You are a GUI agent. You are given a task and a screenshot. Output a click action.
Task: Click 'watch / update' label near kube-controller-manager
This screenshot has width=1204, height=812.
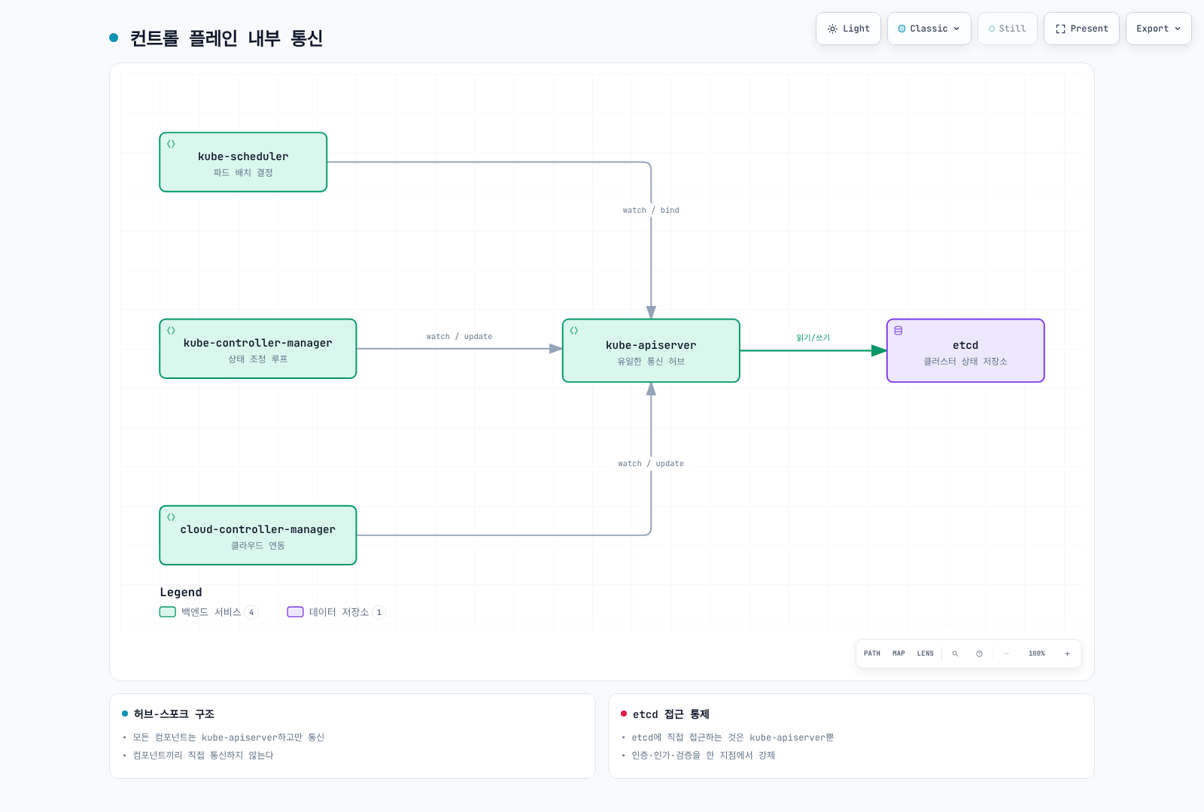click(x=459, y=337)
